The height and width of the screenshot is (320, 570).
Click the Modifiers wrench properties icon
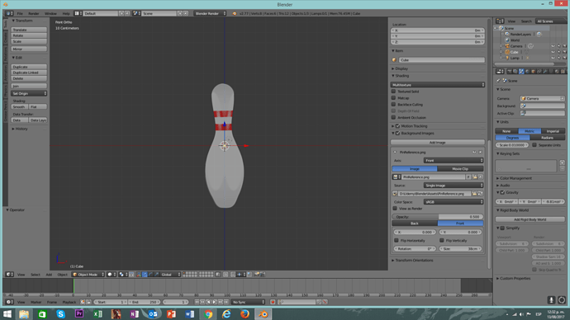544,72
